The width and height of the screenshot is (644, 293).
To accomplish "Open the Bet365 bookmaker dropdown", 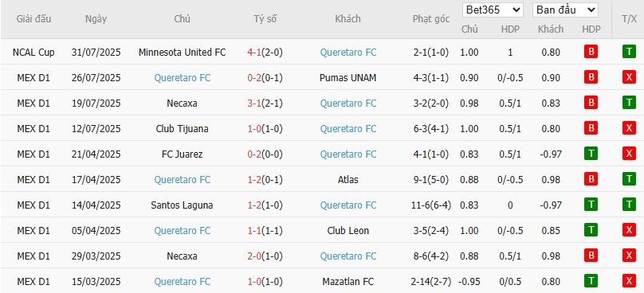I will click(x=493, y=10).
